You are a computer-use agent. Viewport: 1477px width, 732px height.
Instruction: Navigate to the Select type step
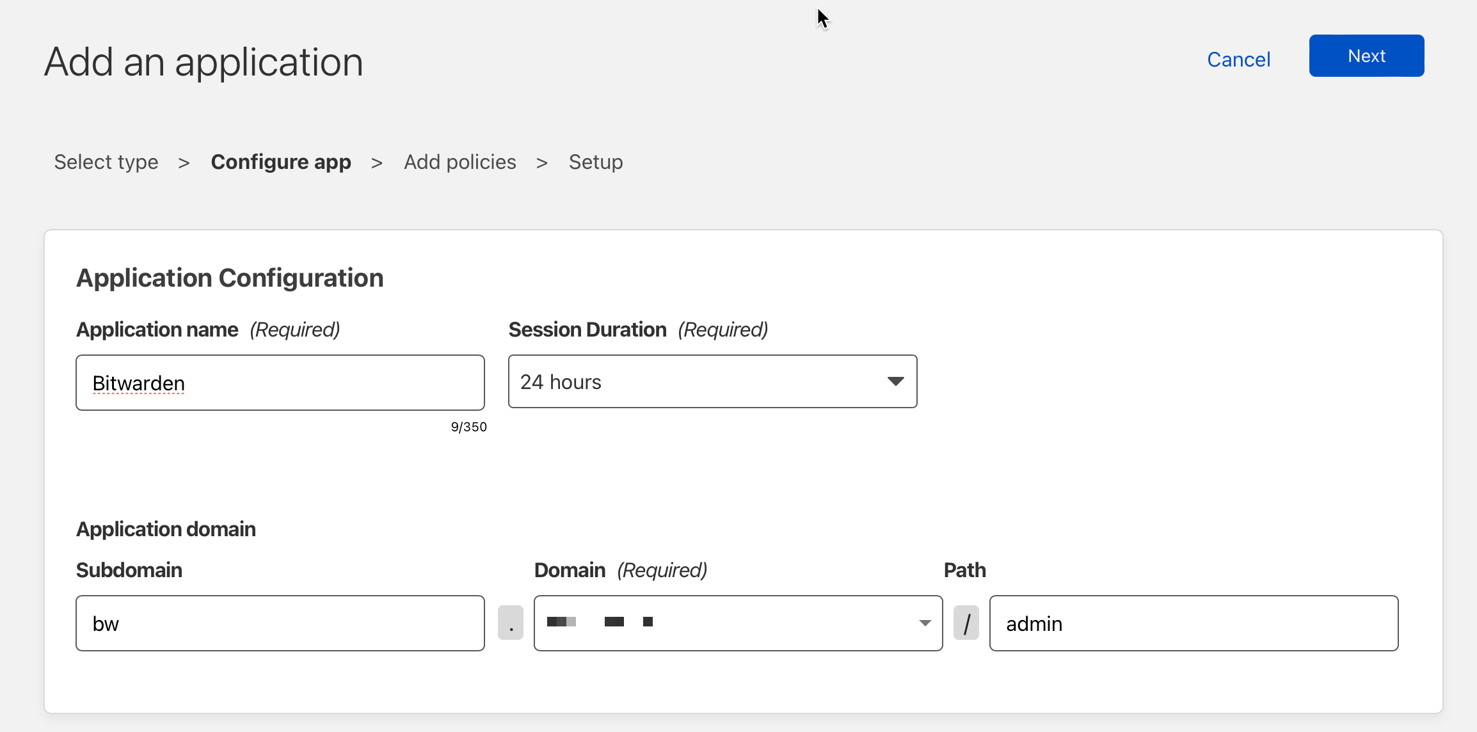106,162
